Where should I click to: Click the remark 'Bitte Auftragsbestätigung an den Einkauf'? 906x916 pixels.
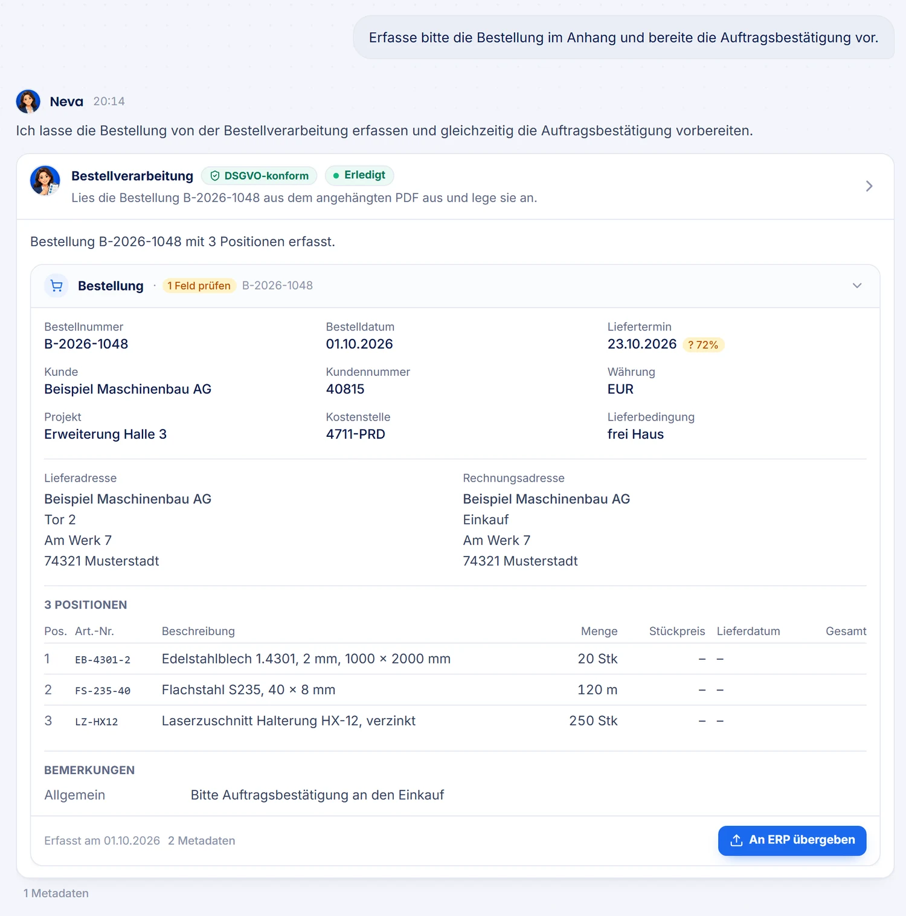point(317,795)
